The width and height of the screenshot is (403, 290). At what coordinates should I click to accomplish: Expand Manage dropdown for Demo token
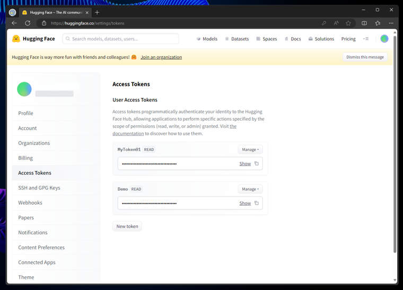click(x=250, y=189)
